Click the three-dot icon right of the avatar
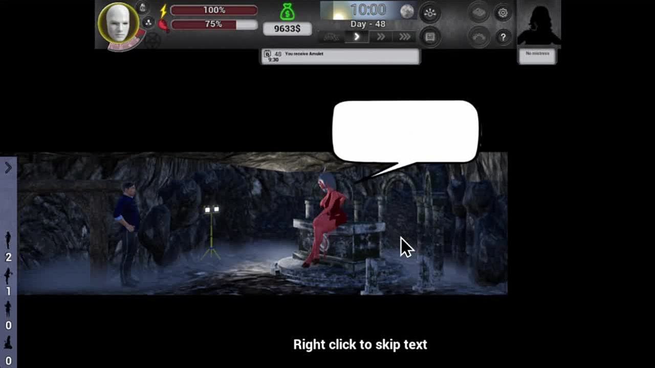655x368 pixels. coord(148,22)
